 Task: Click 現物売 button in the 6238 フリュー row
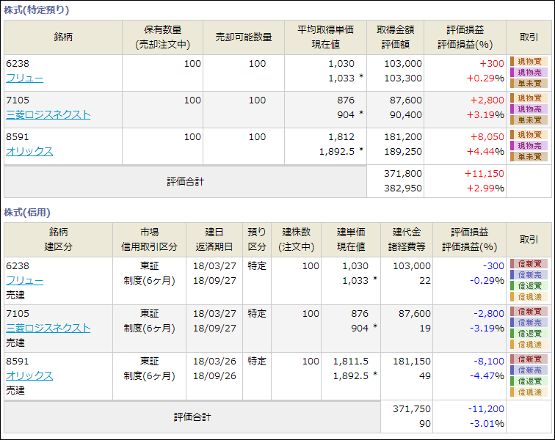[x=529, y=73]
